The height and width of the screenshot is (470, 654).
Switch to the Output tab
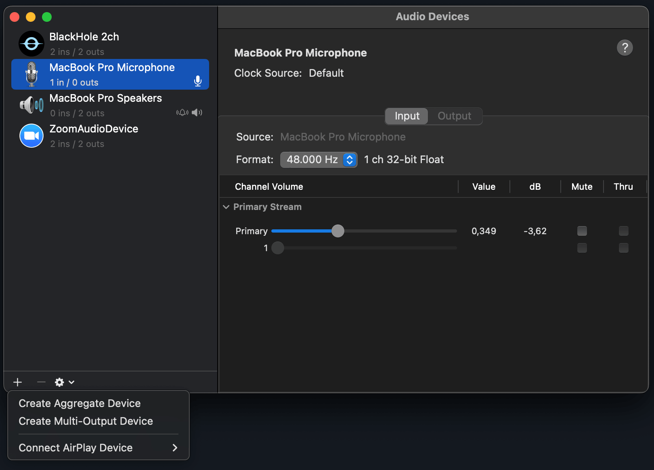pos(454,116)
